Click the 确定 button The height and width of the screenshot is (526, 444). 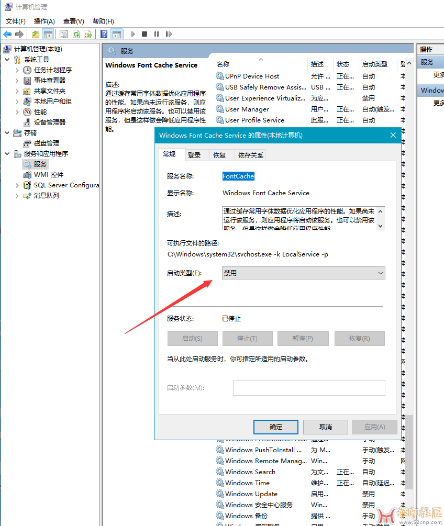[x=276, y=427]
